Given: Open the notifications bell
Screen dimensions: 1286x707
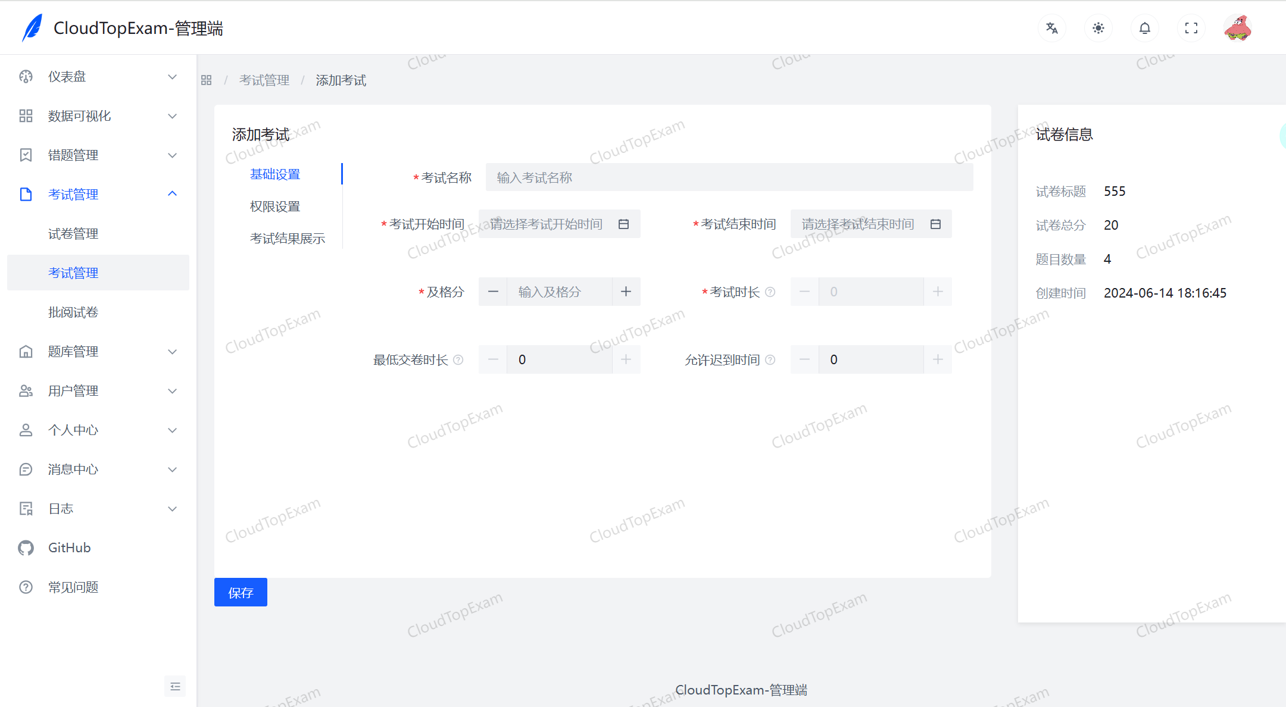Looking at the screenshot, I should [1144, 27].
